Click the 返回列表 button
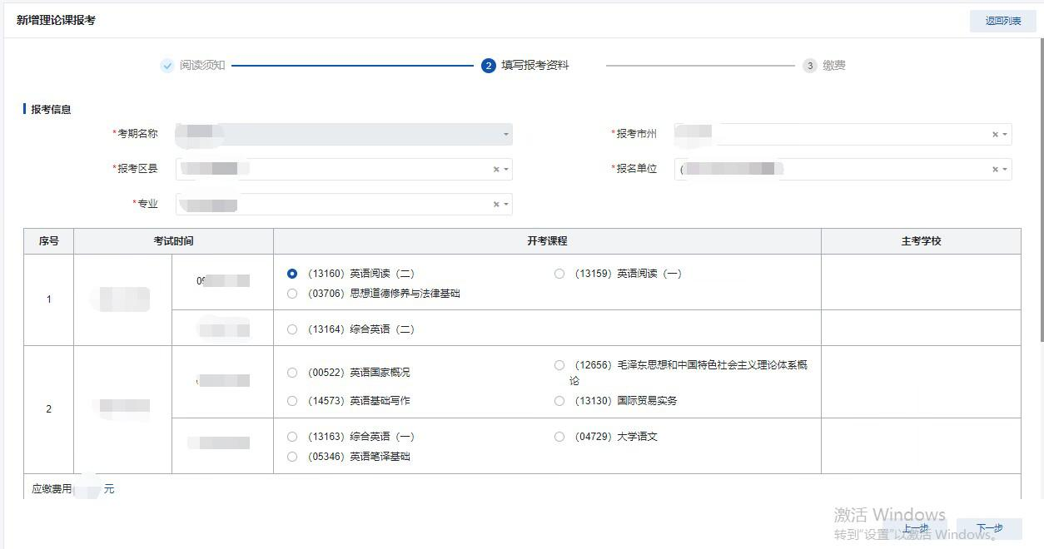Image resolution: width=1044 pixels, height=549 pixels. (x=1002, y=22)
